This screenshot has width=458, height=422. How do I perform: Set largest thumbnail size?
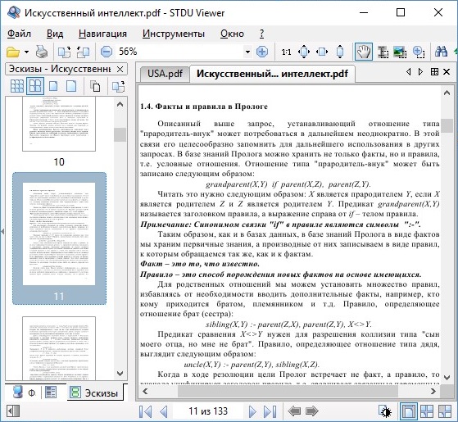click(x=71, y=86)
